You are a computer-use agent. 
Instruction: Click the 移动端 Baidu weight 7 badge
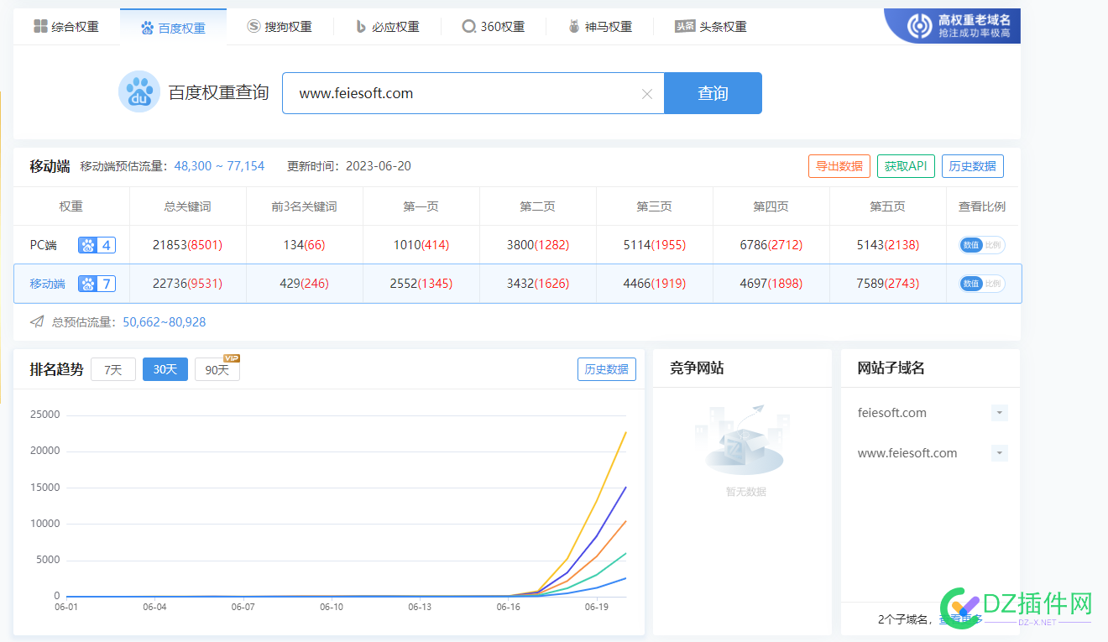click(x=97, y=284)
